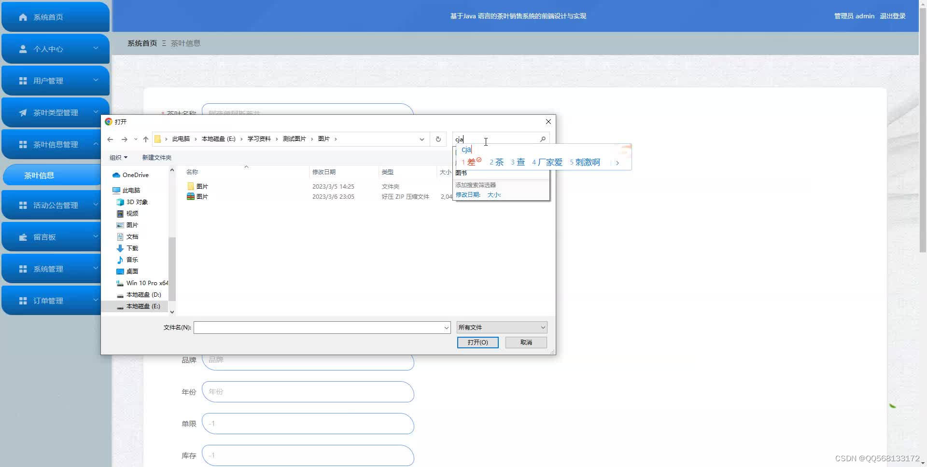Click 学习资料 in address breadcrumb
This screenshot has height=467, width=927.
(x=259, y=139)
